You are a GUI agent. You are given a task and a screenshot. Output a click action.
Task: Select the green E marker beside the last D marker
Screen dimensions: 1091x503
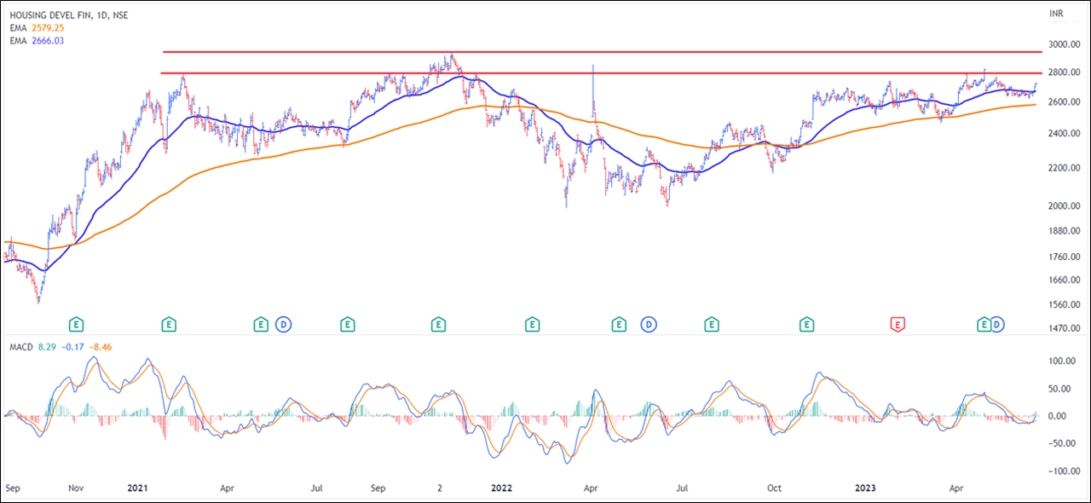(984, 324)
